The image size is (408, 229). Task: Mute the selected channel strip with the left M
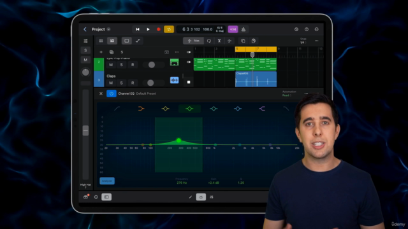coord(85,60)
